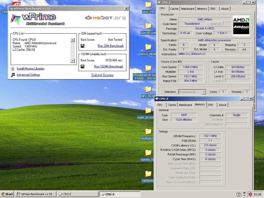Image resolution: width=264 pixels, height=198 pixels.
Task: Open the Install Missing Libraries link
Action: 30,69
